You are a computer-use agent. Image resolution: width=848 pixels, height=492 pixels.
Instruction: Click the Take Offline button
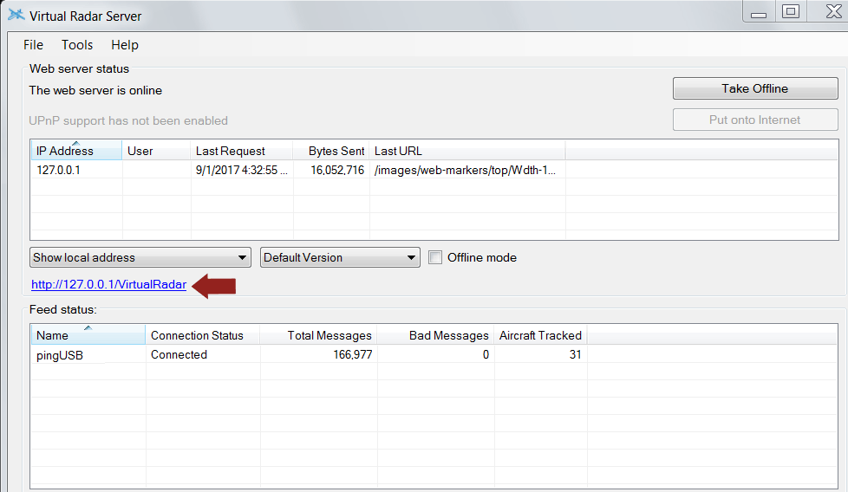point(755,88)
